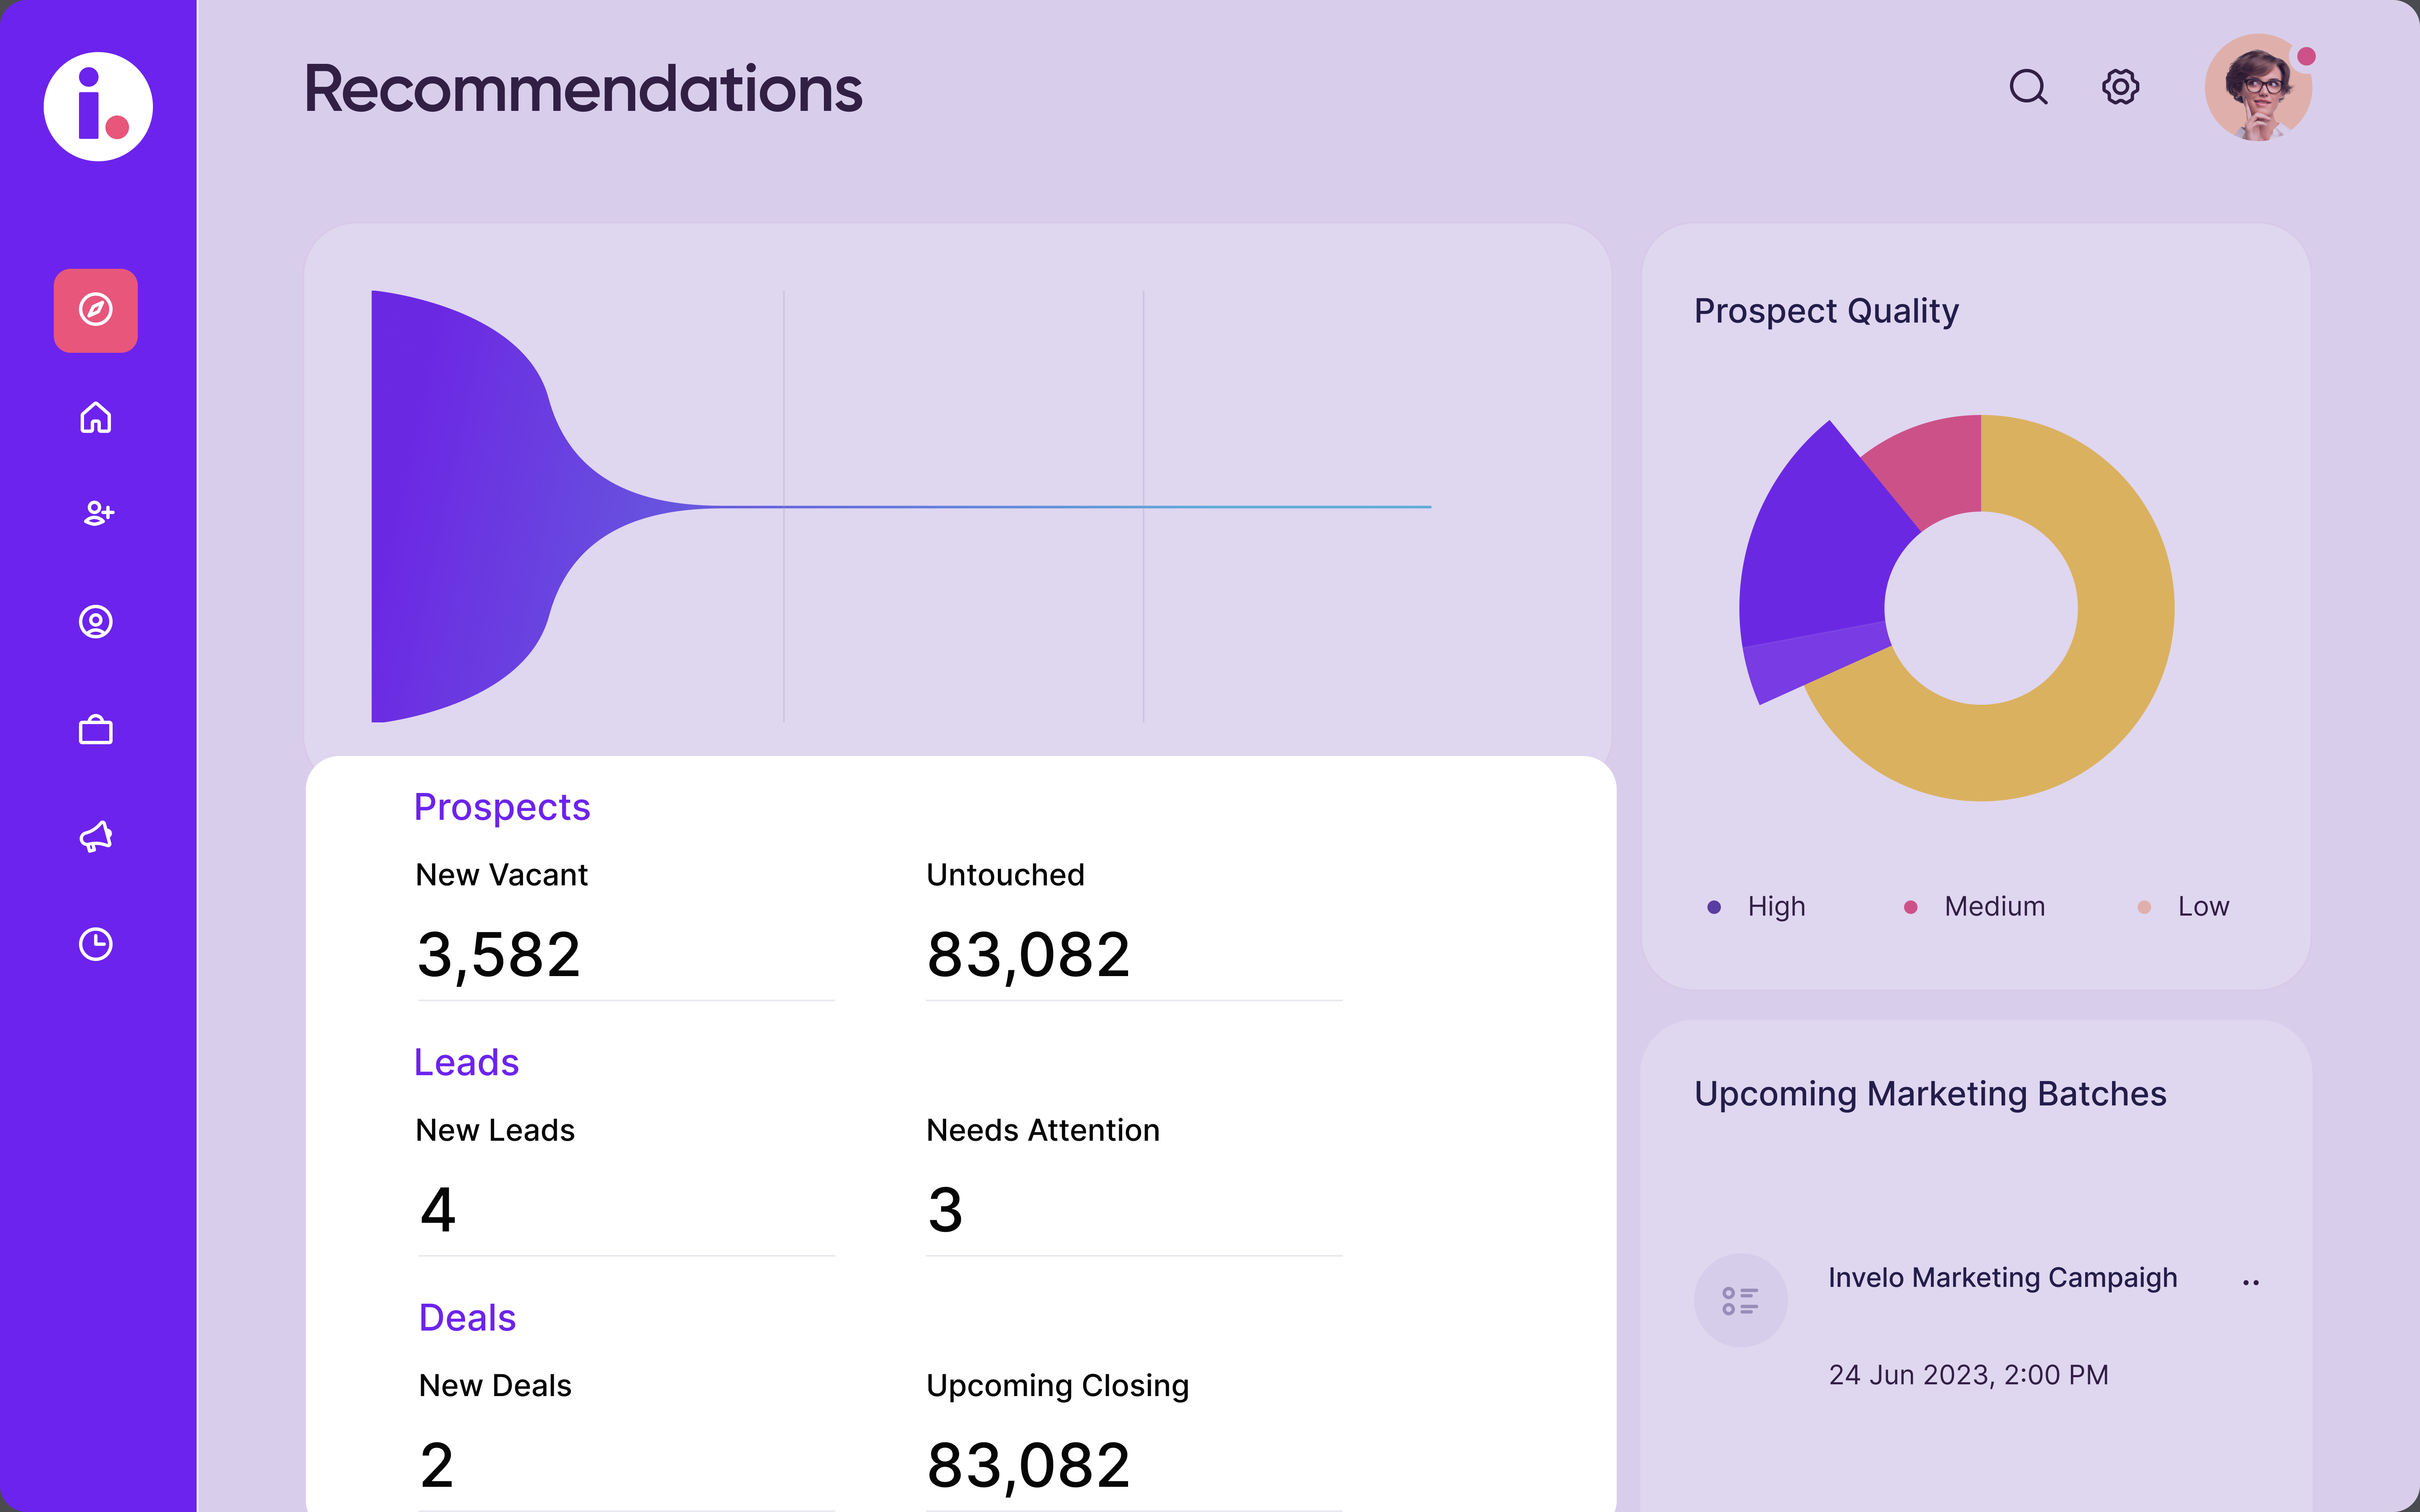Click the search magnifier icon
This screenshot has width=2420, height=1512.
(2028, 87)
